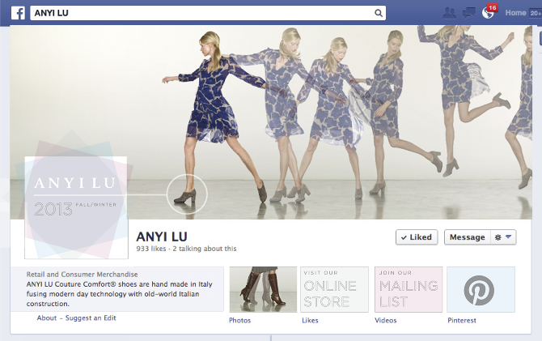Open the notifications globe icon
The image size is (542, 341).
[488, 12]
